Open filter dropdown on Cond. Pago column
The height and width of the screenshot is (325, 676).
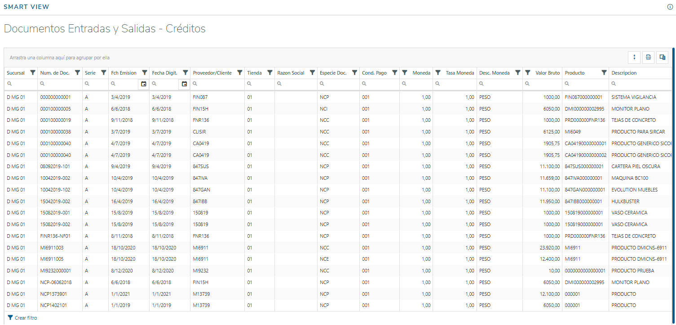[394, 73]
